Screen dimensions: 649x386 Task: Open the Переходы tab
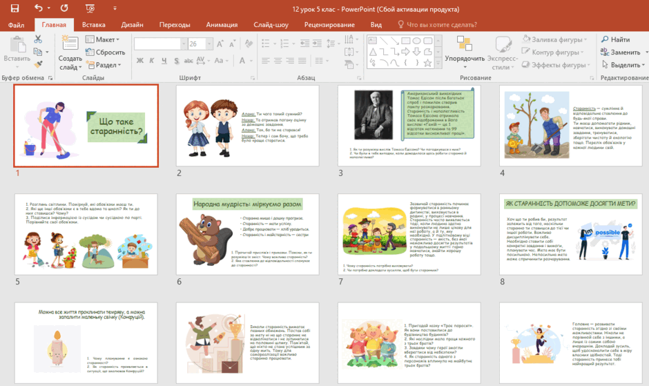point(175,25)
